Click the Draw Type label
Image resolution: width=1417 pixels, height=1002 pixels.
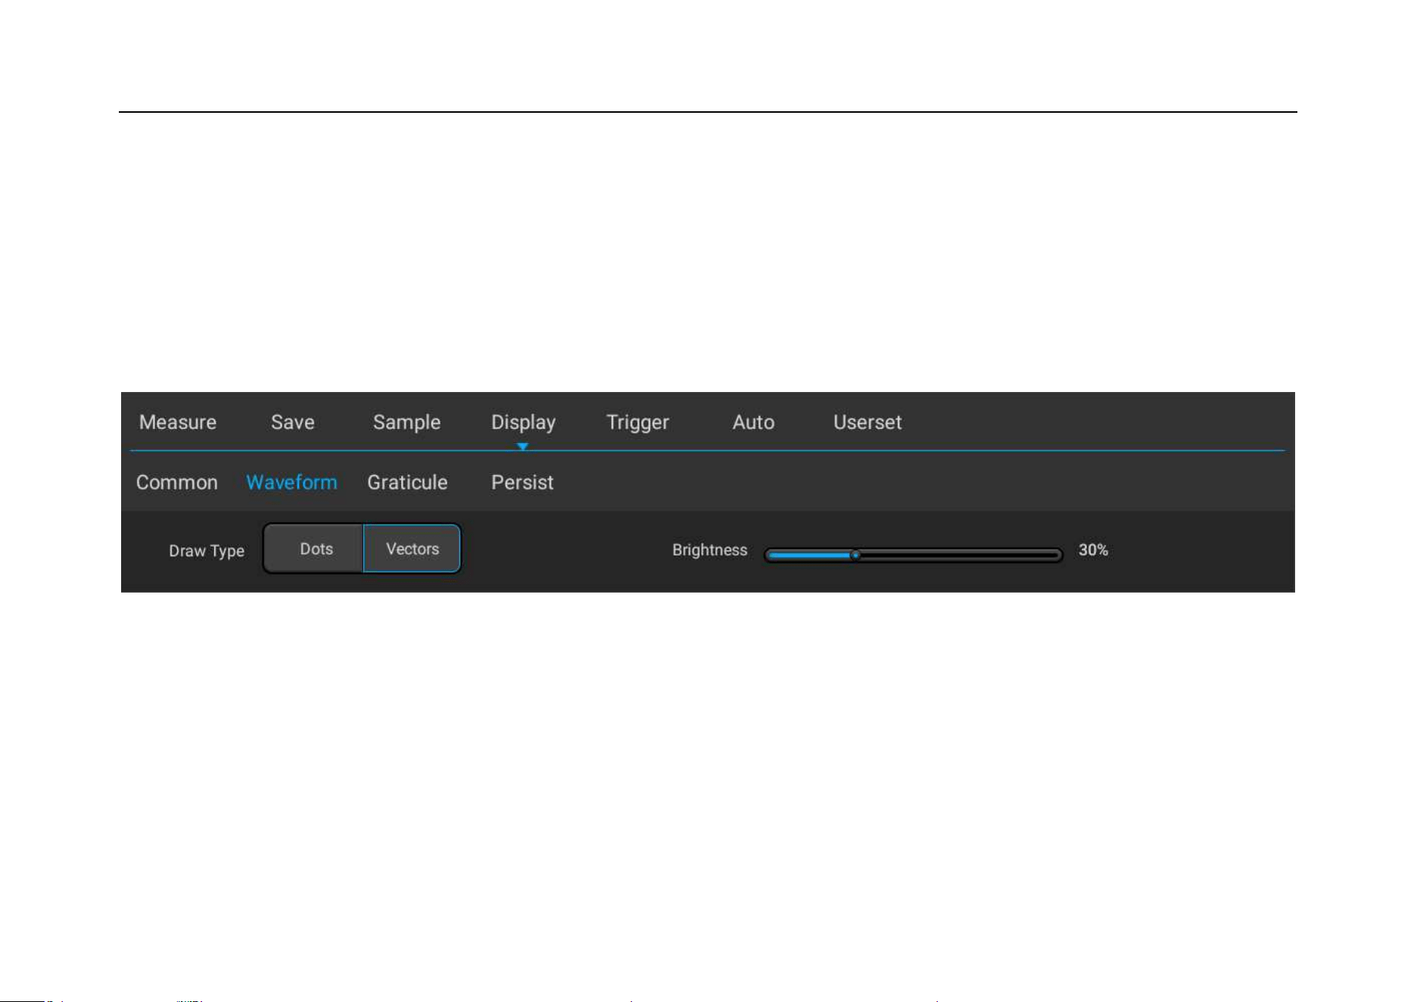coord(207,551)
